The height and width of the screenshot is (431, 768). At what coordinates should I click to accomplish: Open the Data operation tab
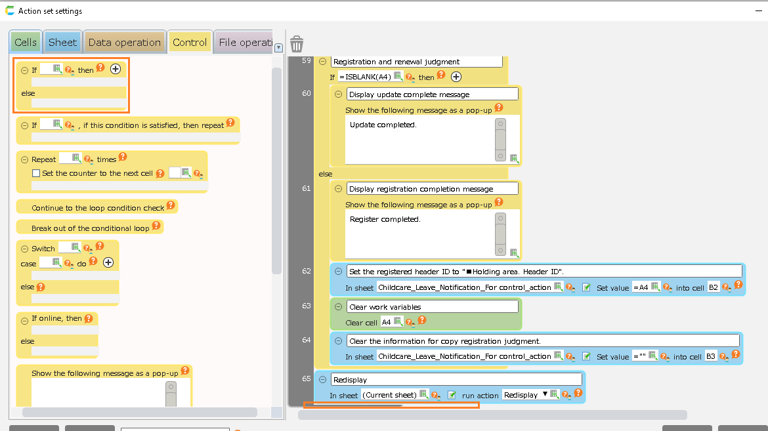pos(124,43)
